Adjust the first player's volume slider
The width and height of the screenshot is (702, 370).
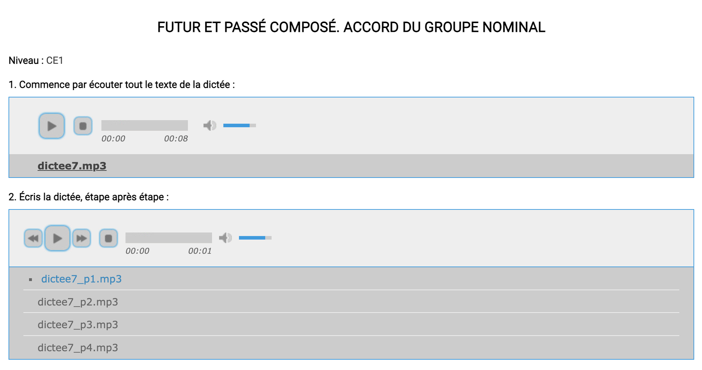239,125
